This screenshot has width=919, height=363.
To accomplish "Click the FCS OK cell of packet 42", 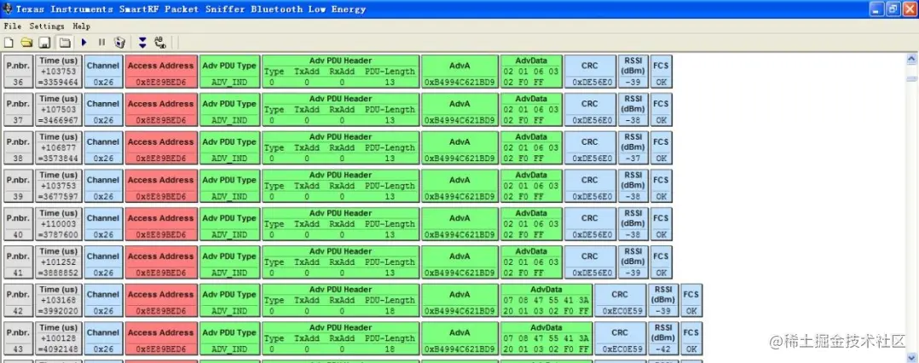I will (x=691, y=300).
